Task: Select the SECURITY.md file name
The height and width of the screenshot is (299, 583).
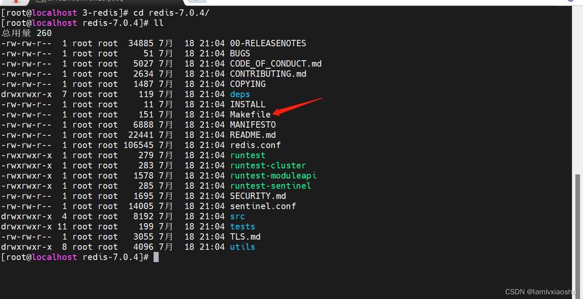Action: [257, 196]
